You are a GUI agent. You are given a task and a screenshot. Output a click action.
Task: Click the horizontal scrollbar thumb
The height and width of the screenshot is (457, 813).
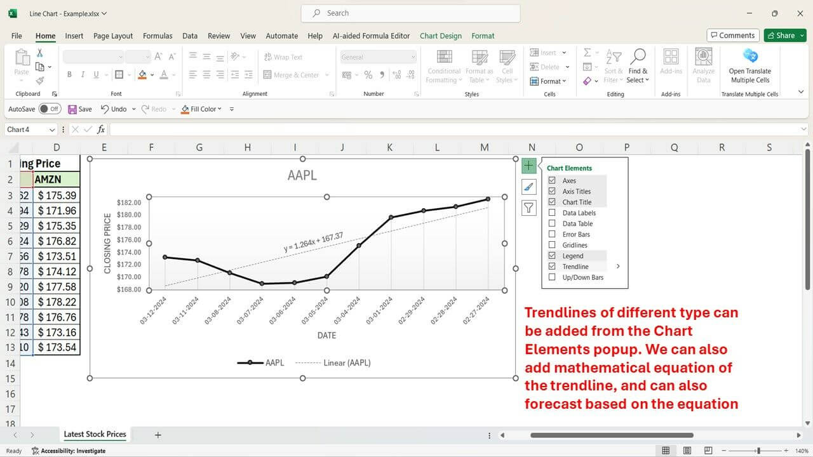612,435
